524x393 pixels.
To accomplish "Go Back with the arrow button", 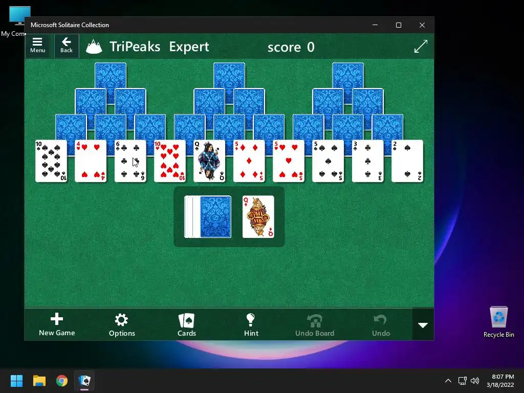I will point(67,46).
